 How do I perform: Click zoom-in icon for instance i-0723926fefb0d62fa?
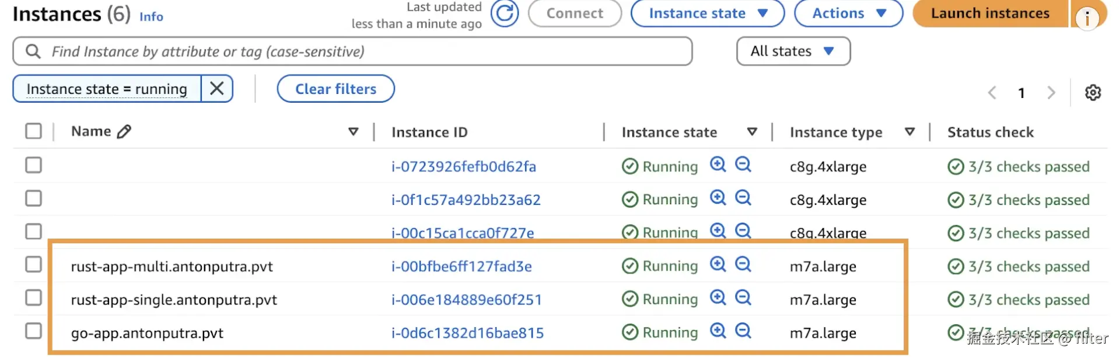pos(718,165)
